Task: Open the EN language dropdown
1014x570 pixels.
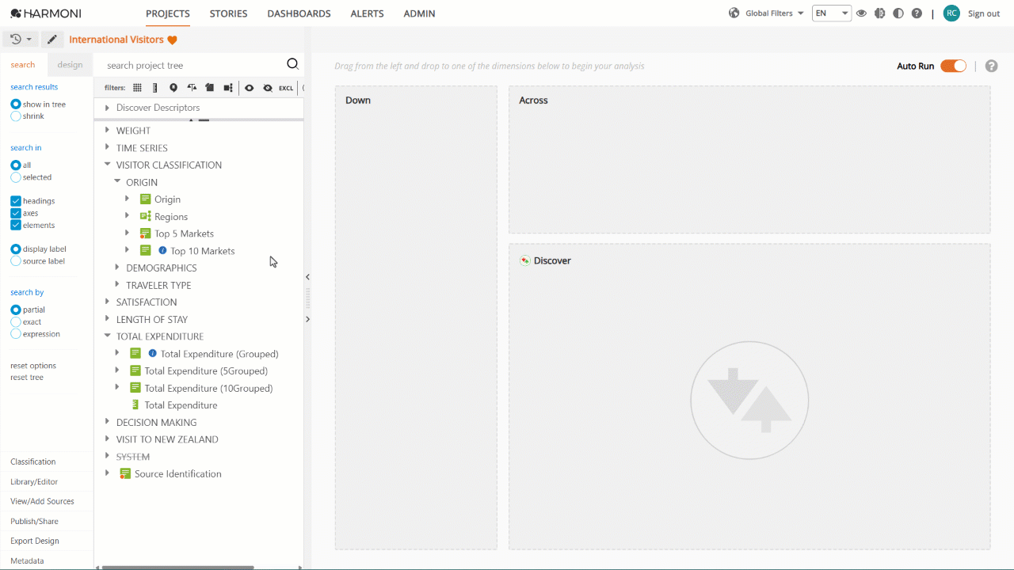Action: (832, 13)
